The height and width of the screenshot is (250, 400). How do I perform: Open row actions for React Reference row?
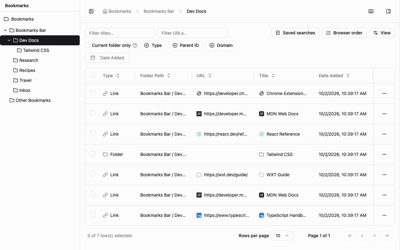point(384,134)
